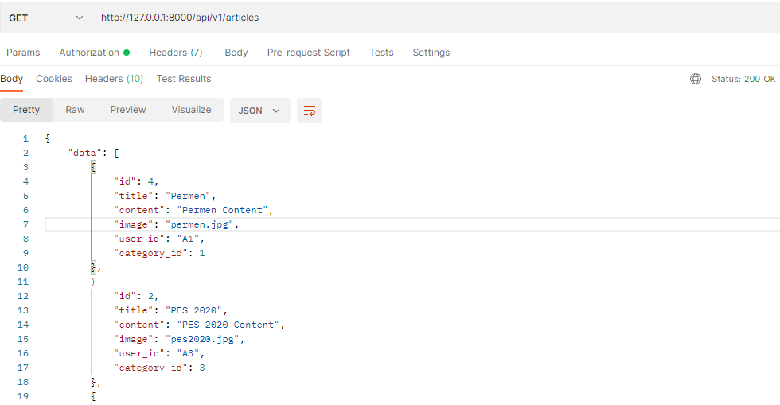Switch to the Authorization tab
Image resolution: width=780 pixels, height=405 pixels.
click(x=94, y=53)
